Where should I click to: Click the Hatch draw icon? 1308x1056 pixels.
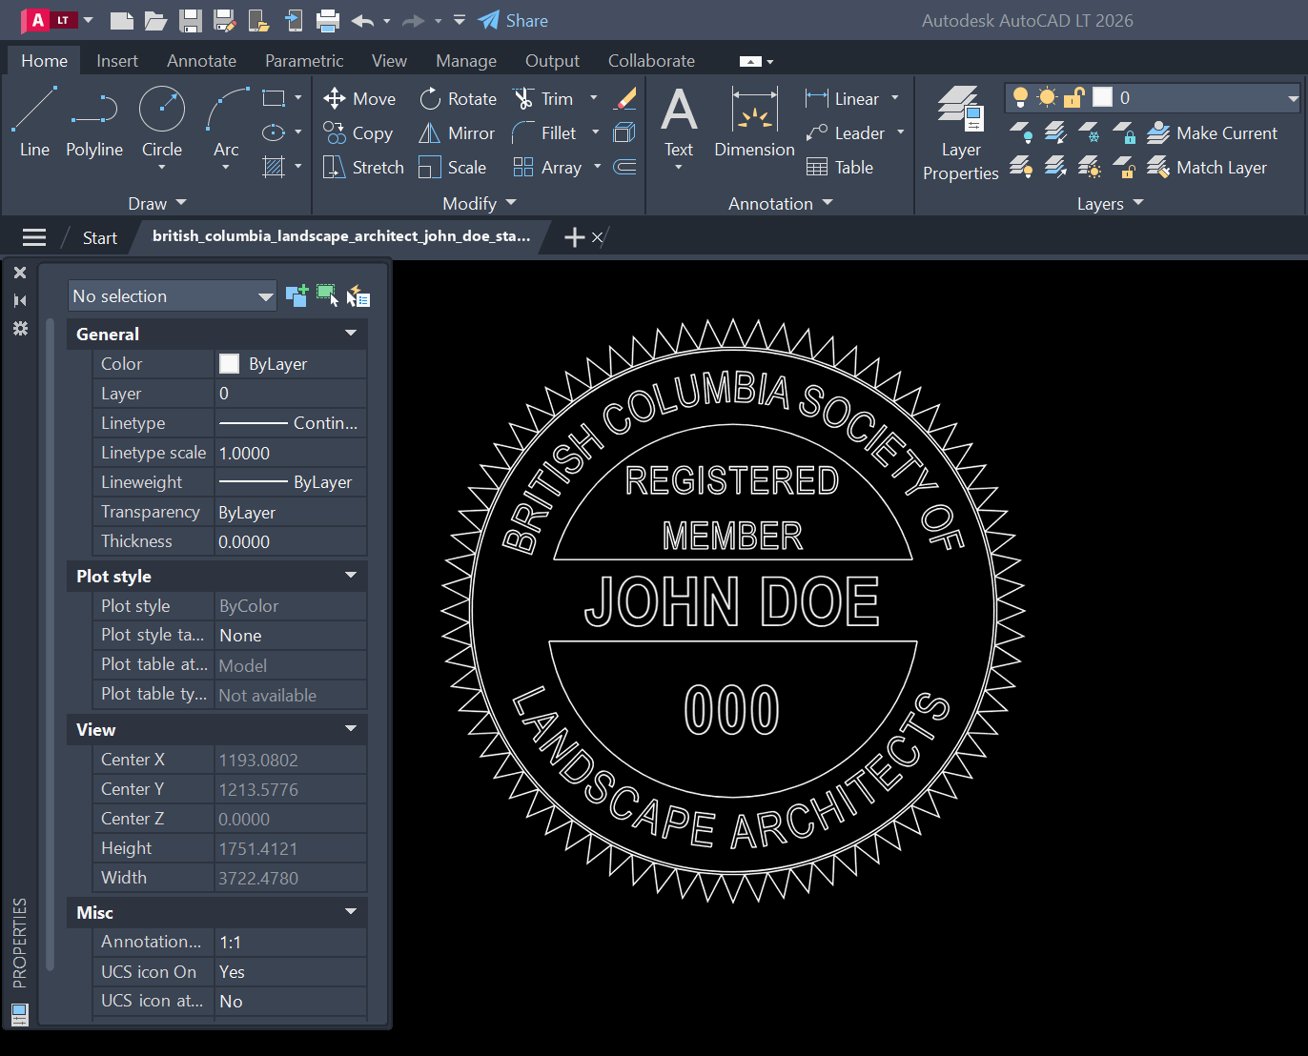click(274, 167)
